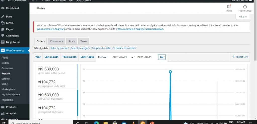
Task: Open Sales by category report
Action: pos(80,48)
